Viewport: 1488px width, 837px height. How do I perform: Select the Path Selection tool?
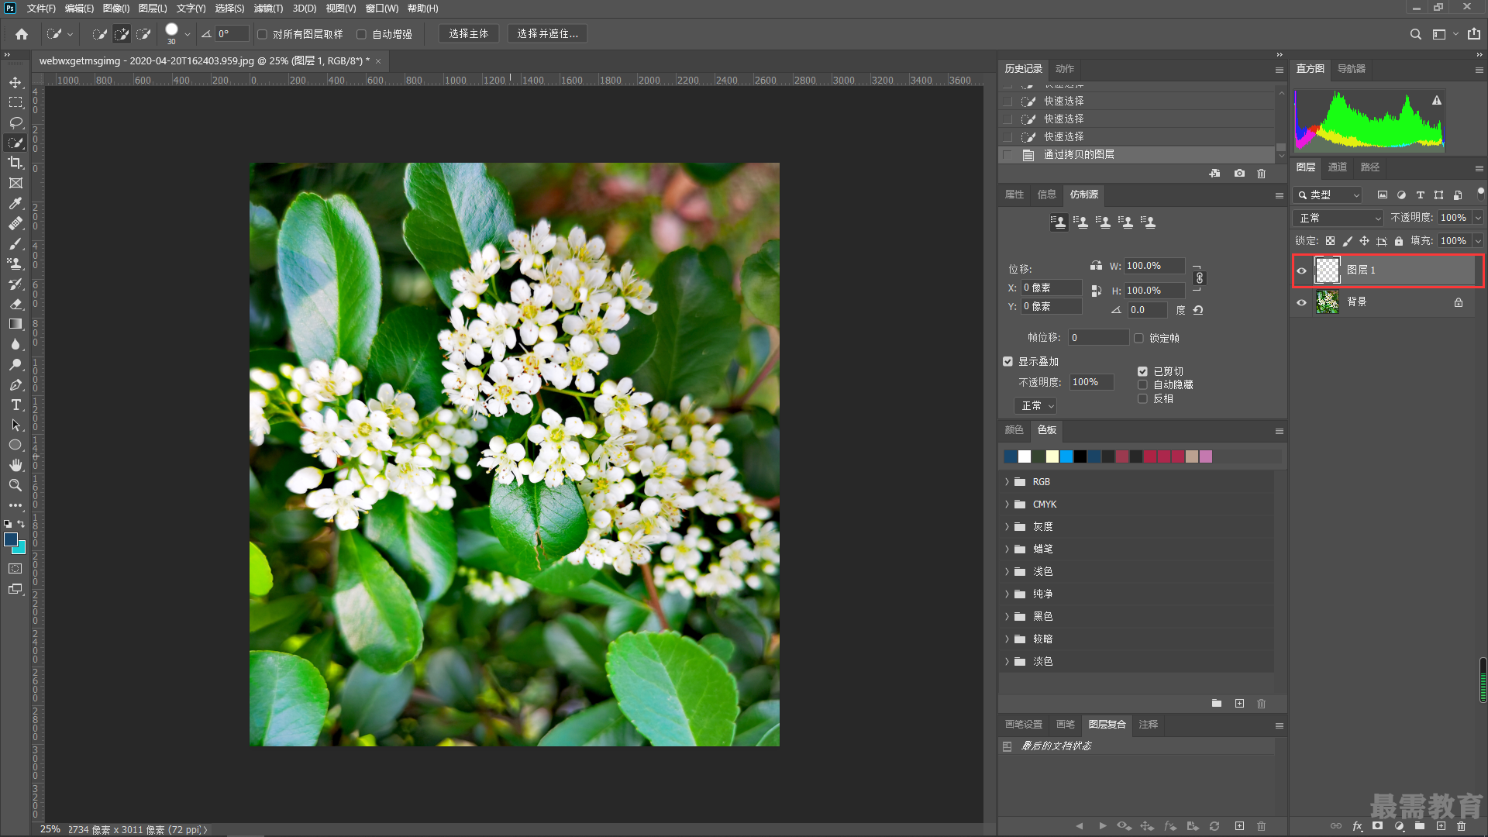[15, 425]
